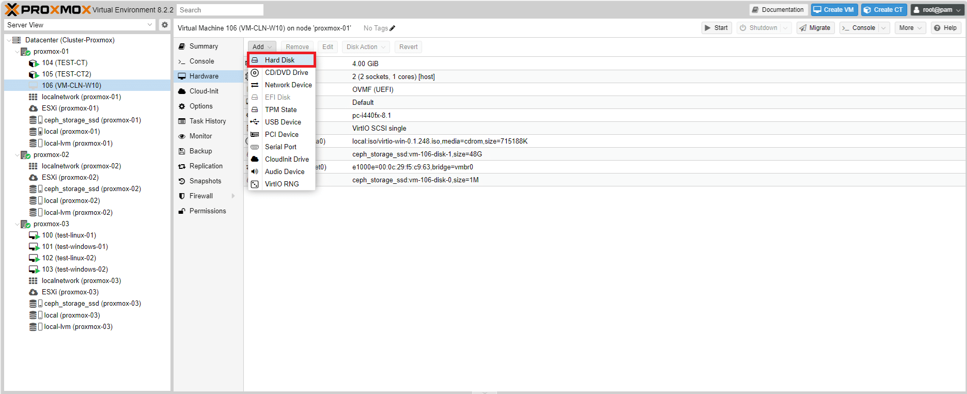This screenshot has width=967, height=394.
Task: Click the Proxmox logo in header
Action: point(48,9)
